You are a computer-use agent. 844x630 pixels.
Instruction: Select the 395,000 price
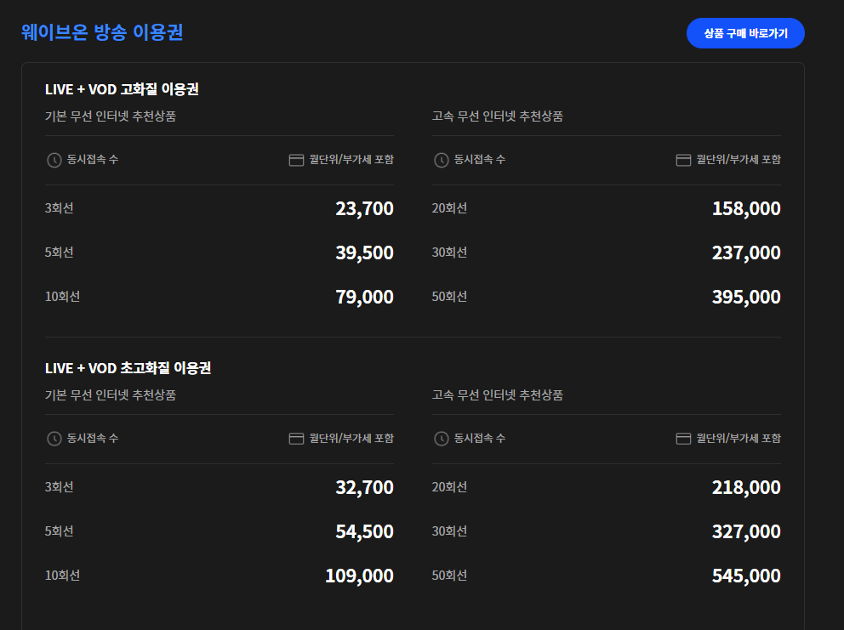(746, 297)
